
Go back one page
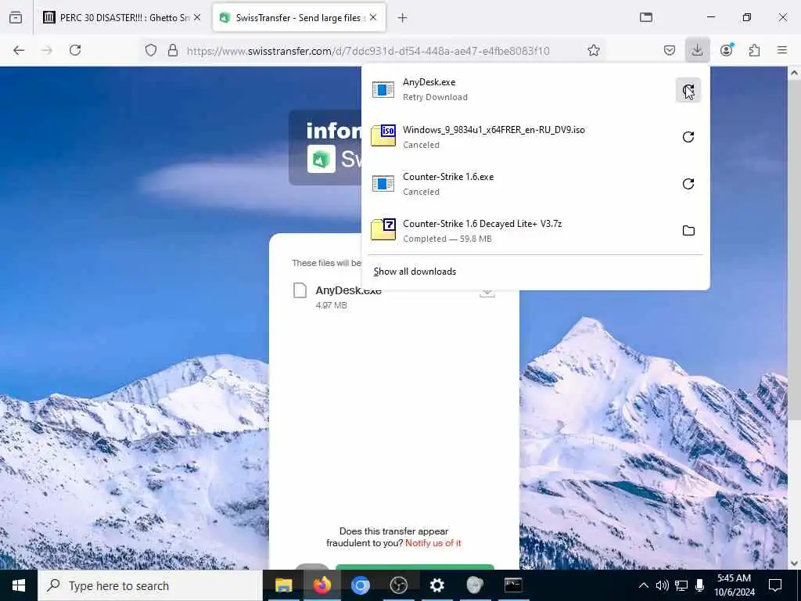(x=19, y=50)
